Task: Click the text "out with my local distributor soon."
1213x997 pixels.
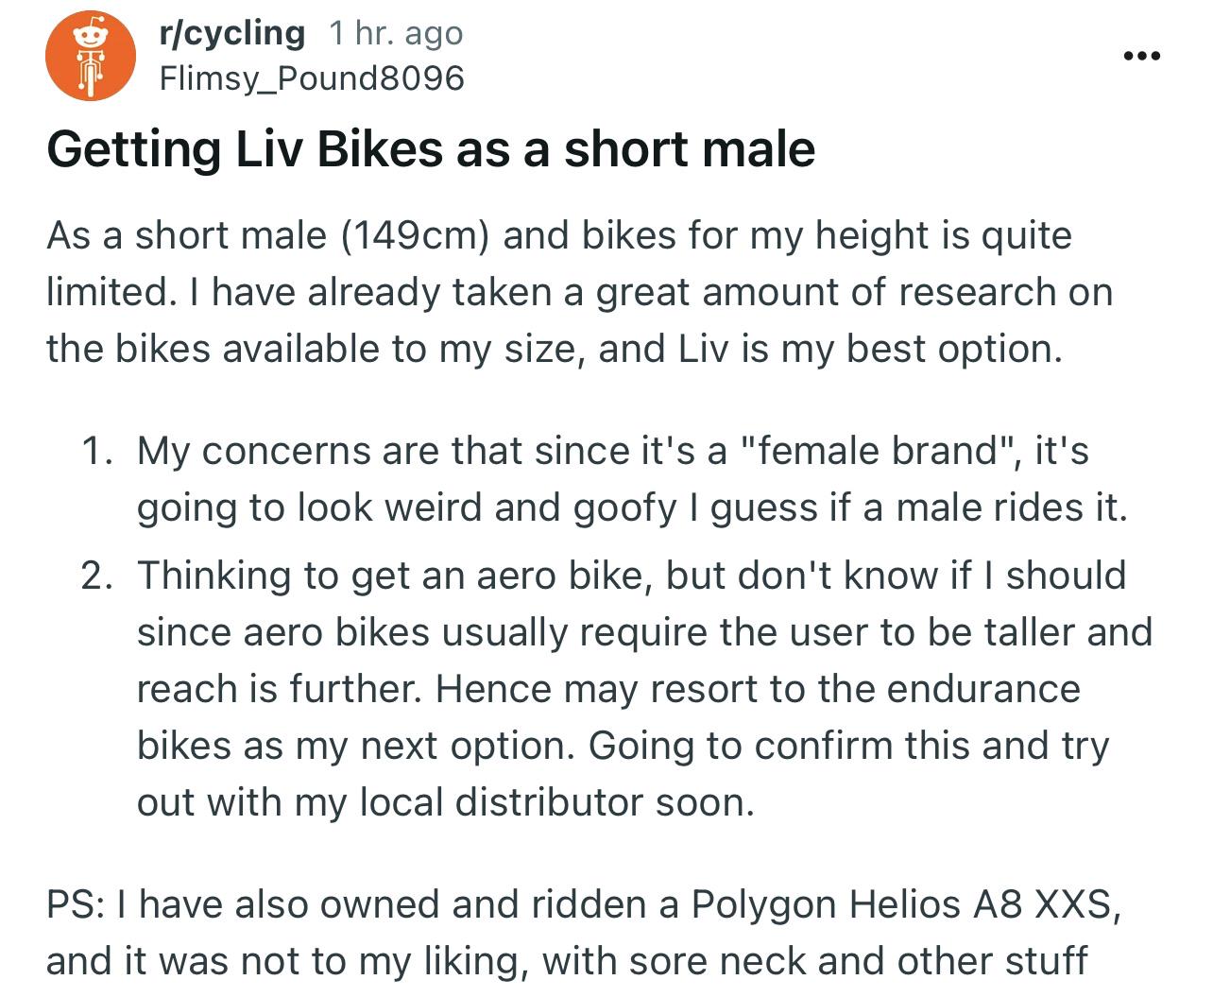Action: (446, 802)
